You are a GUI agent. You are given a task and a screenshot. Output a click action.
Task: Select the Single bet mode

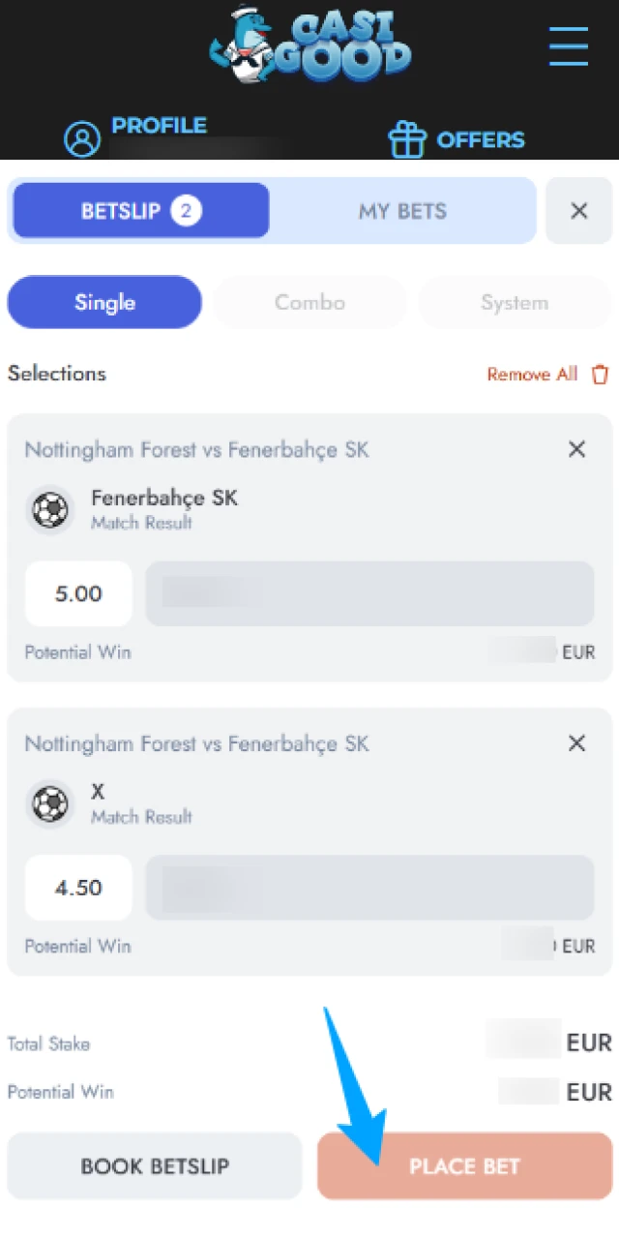click(103, 302)
